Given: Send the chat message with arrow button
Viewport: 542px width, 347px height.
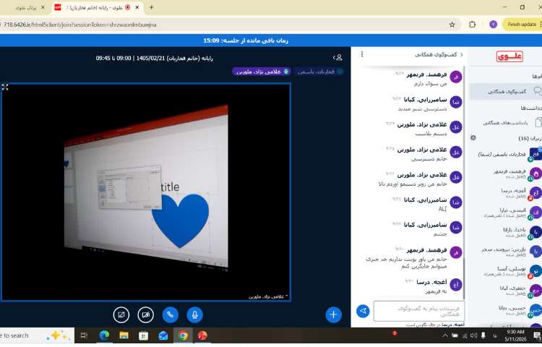Looking at the screenshot, I should [363, 311].
